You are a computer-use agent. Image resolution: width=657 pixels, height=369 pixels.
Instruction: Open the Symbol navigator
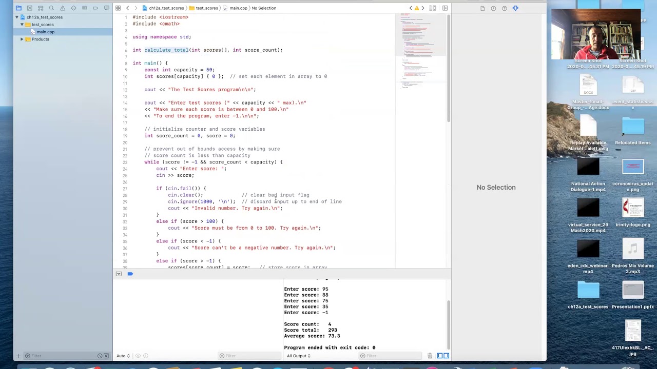[x=41, y=8]
